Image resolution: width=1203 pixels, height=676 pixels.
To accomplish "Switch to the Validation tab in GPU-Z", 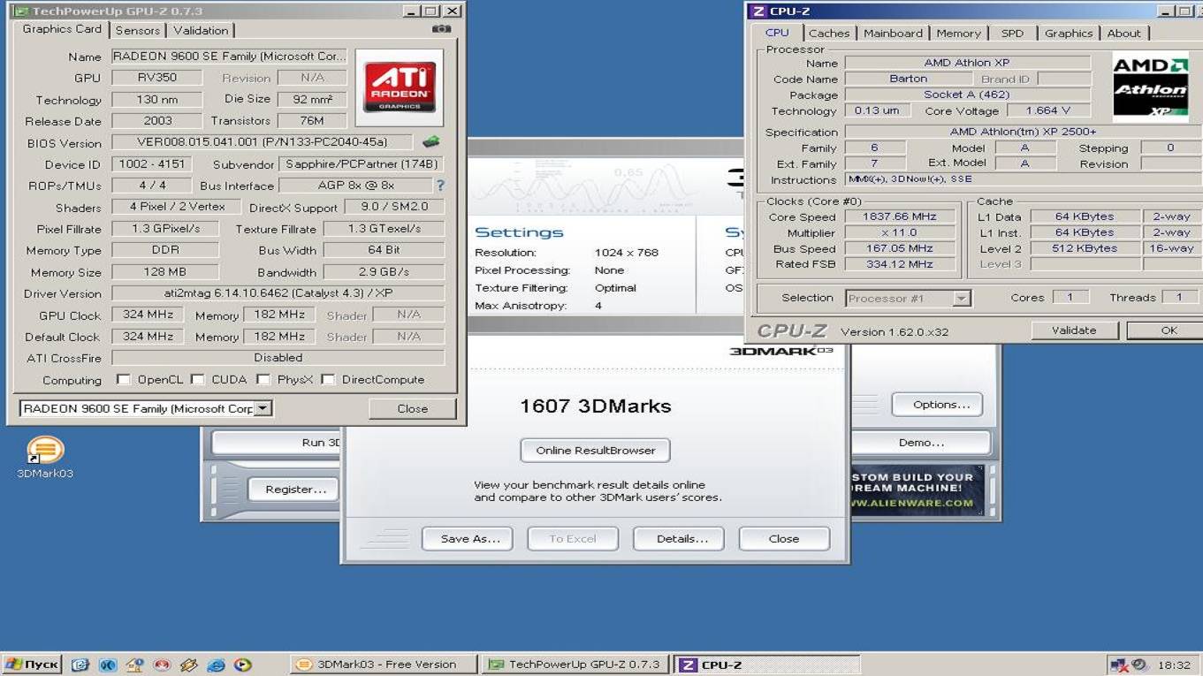I will tap(201, 30).
